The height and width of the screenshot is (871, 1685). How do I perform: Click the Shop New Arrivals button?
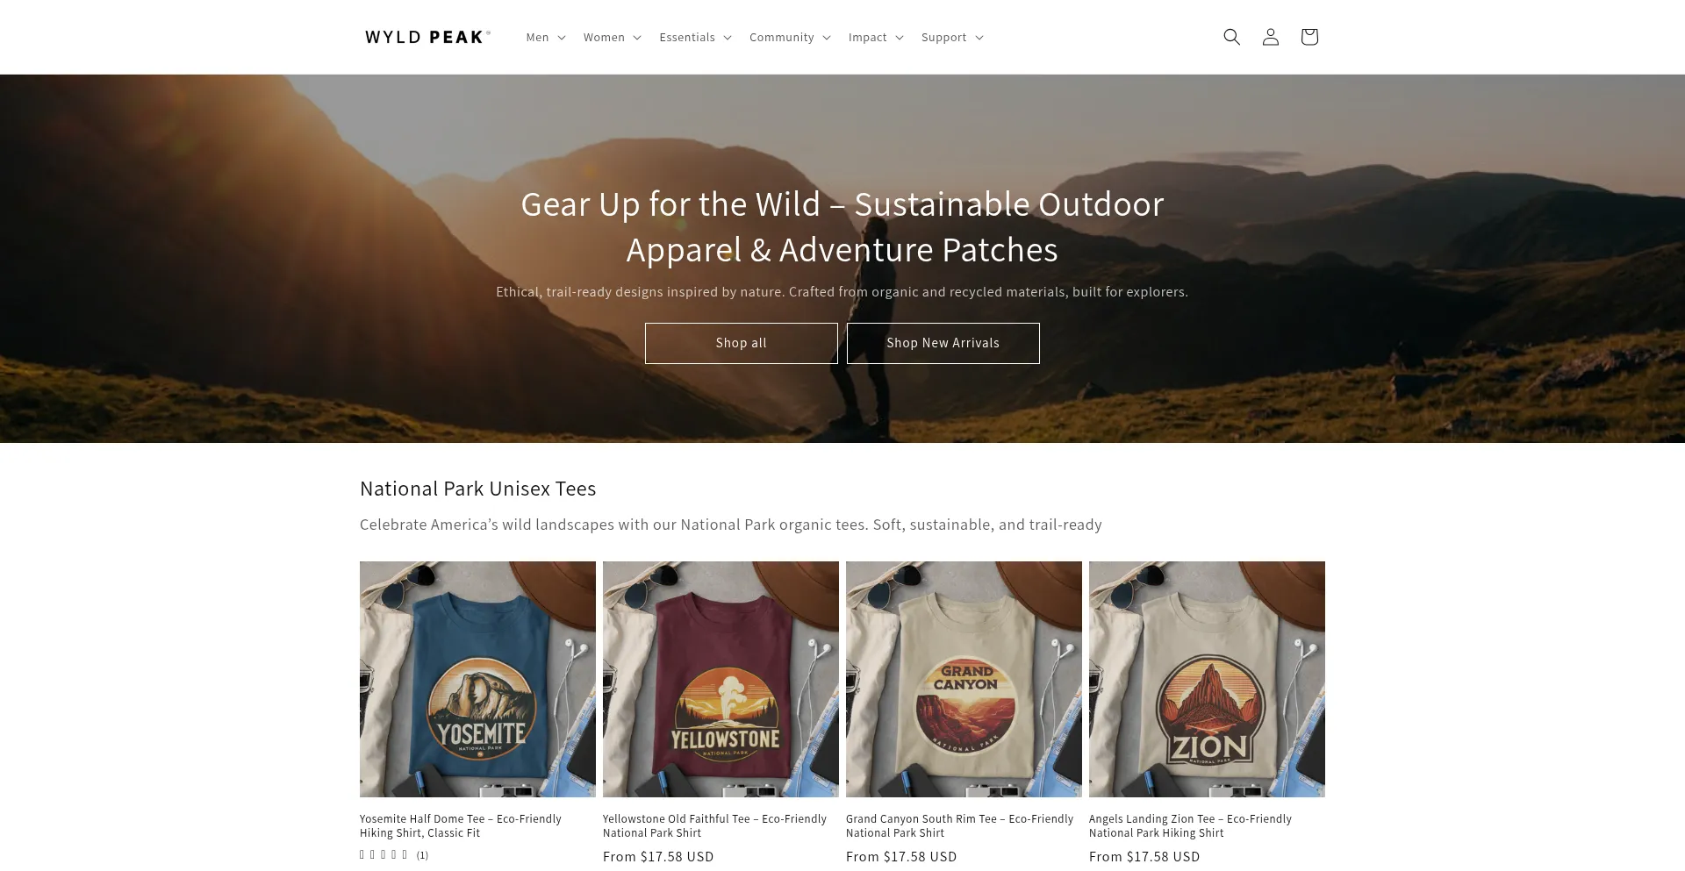(x=943, y=343)
